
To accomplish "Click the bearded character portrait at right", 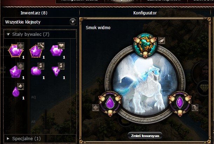I will click(203, 72).
